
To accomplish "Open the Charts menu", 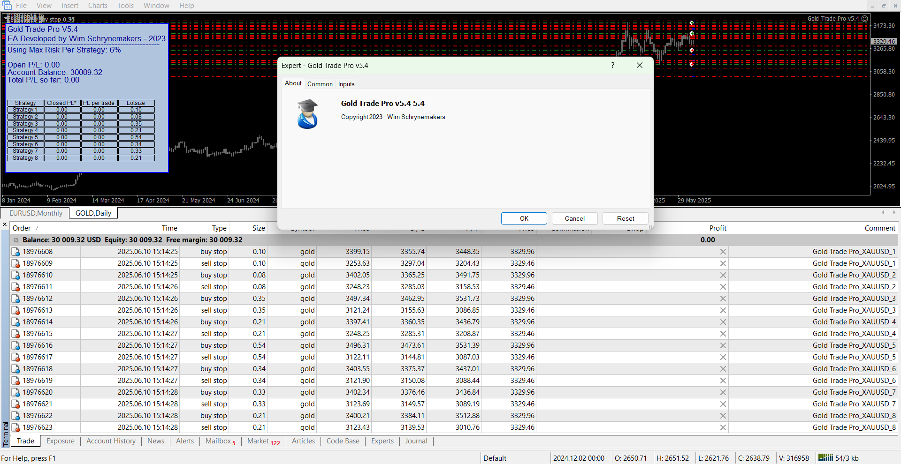I will click(98, 6).
